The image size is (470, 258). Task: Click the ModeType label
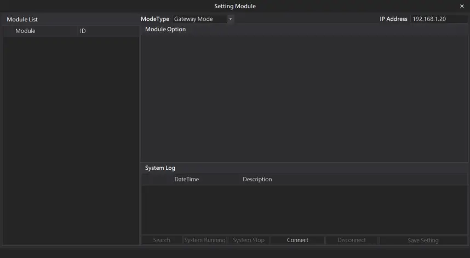pos(155,19)
